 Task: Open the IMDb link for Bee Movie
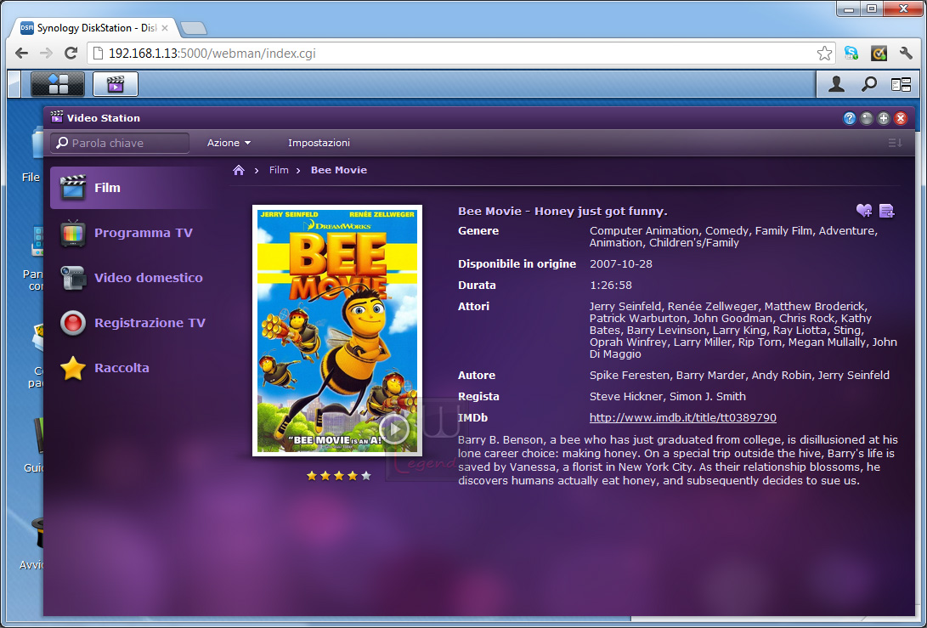pos(683,417)
